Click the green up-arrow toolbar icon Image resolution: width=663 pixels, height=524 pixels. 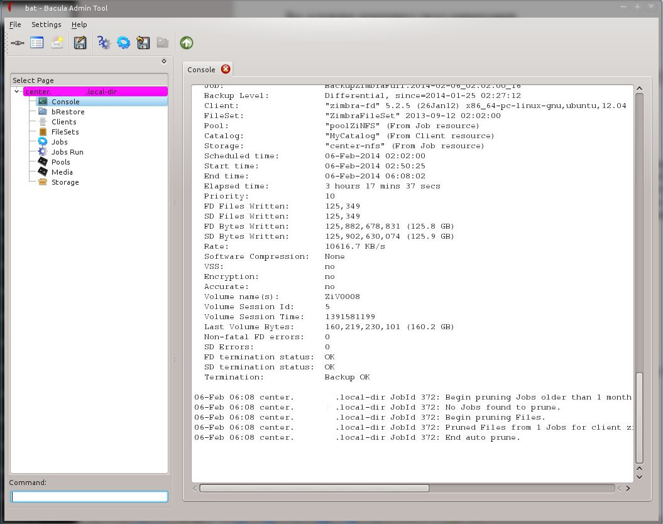[x=187, y=43]
